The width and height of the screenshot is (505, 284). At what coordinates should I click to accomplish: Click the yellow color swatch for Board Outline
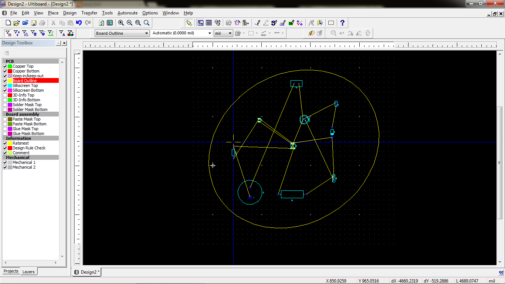(10, 81)
